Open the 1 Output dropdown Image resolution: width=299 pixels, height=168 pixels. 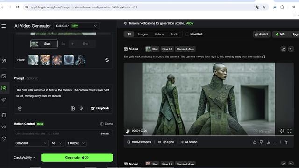coord(76,143)
